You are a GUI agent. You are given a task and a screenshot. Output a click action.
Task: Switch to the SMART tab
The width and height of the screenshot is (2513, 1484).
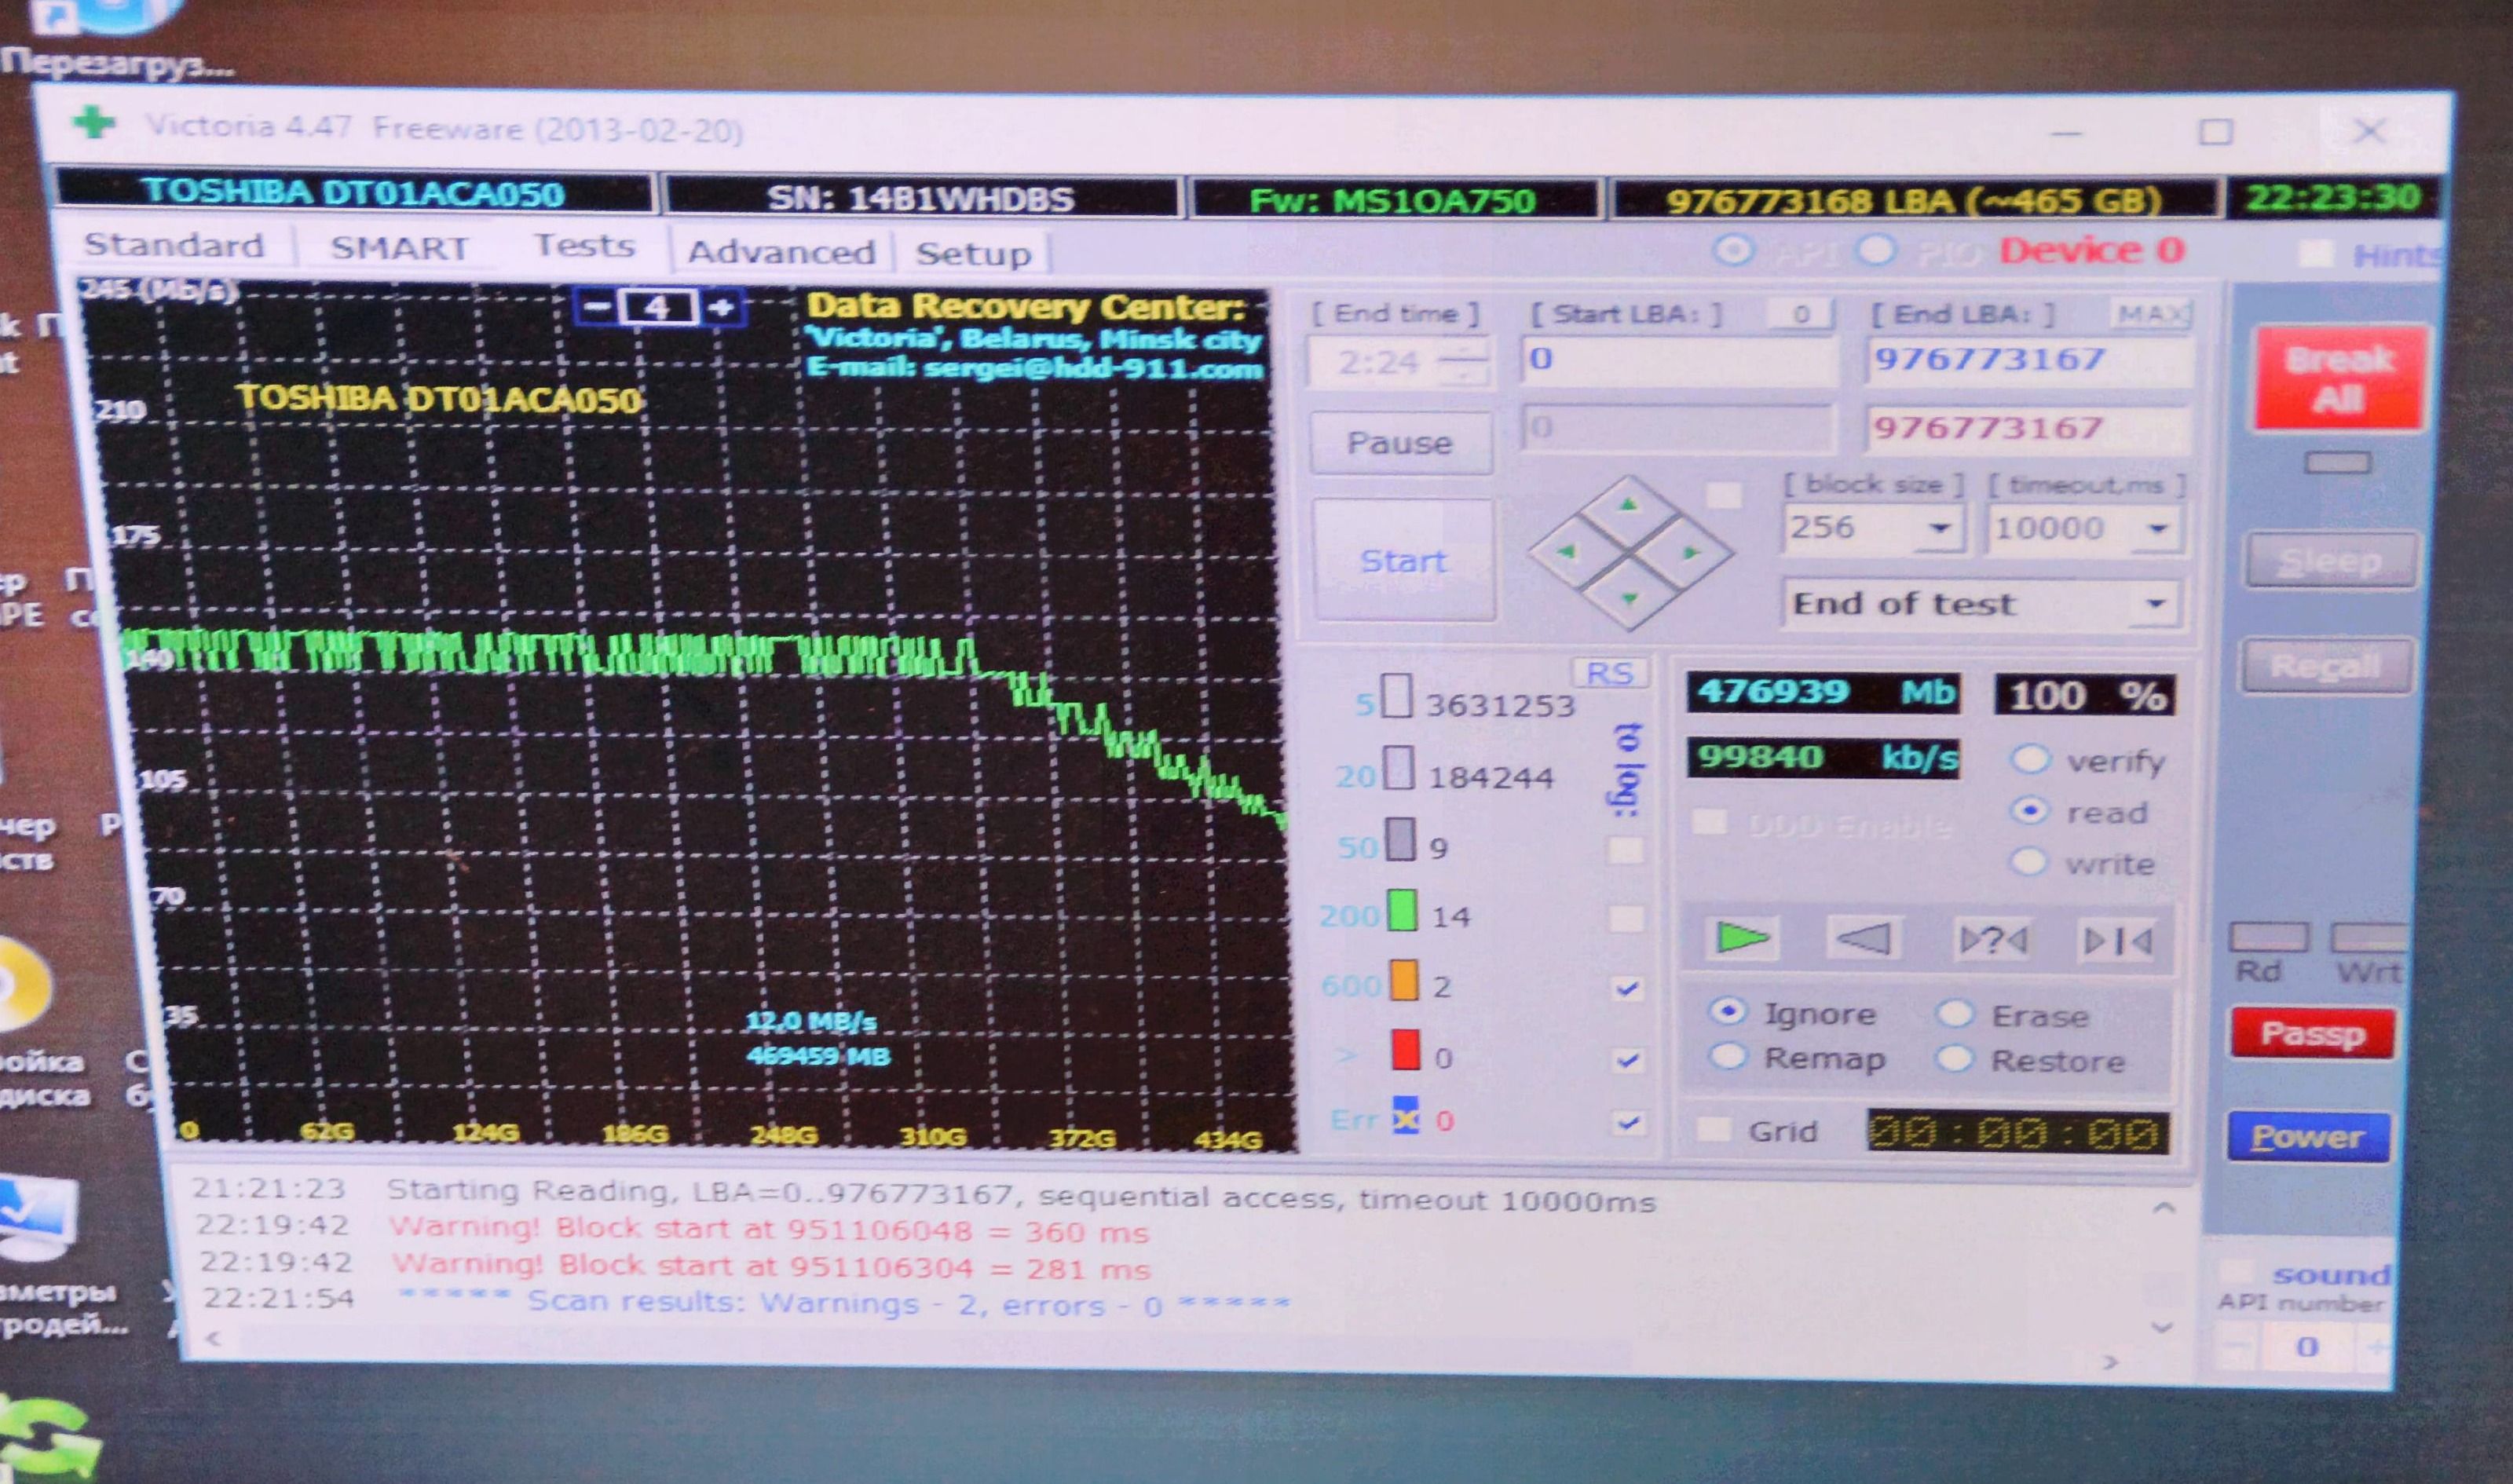400,247
